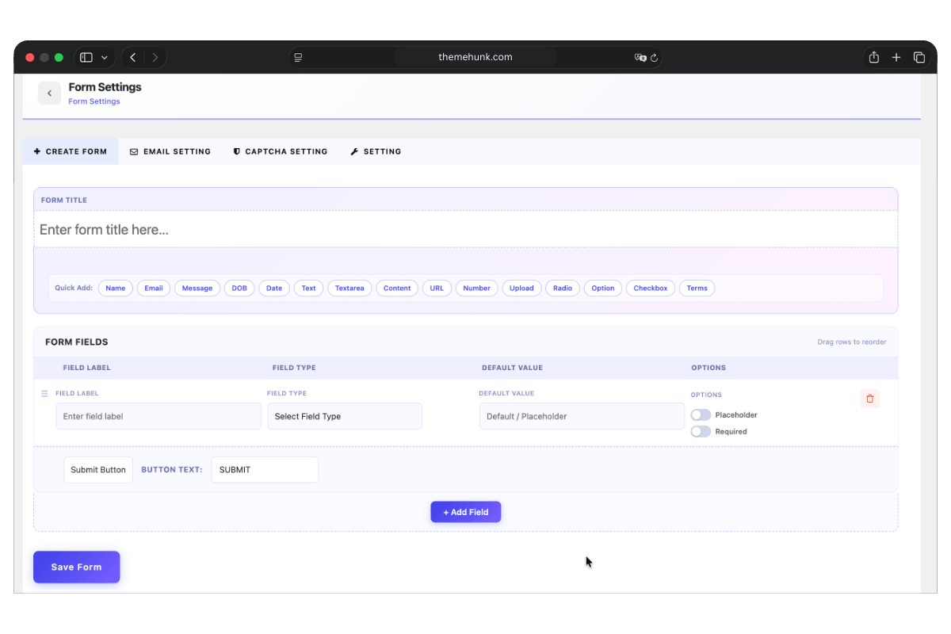Open a new tab with plus icon
The image size is (951, 634).
pyautogui.click(x=896, y=57)
